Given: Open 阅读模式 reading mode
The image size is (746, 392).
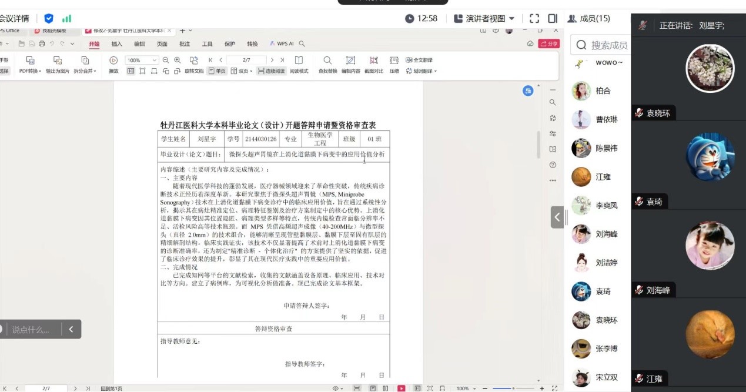Looking at the screenshot, I should pos(299,61).
